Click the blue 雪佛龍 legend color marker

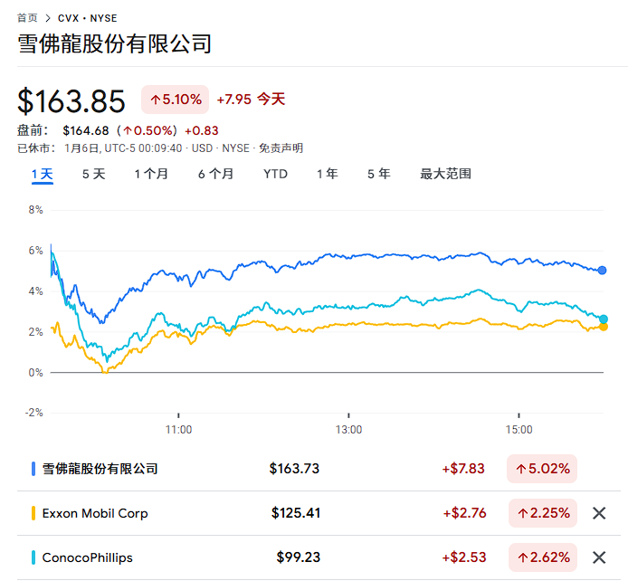coord(33,469)
